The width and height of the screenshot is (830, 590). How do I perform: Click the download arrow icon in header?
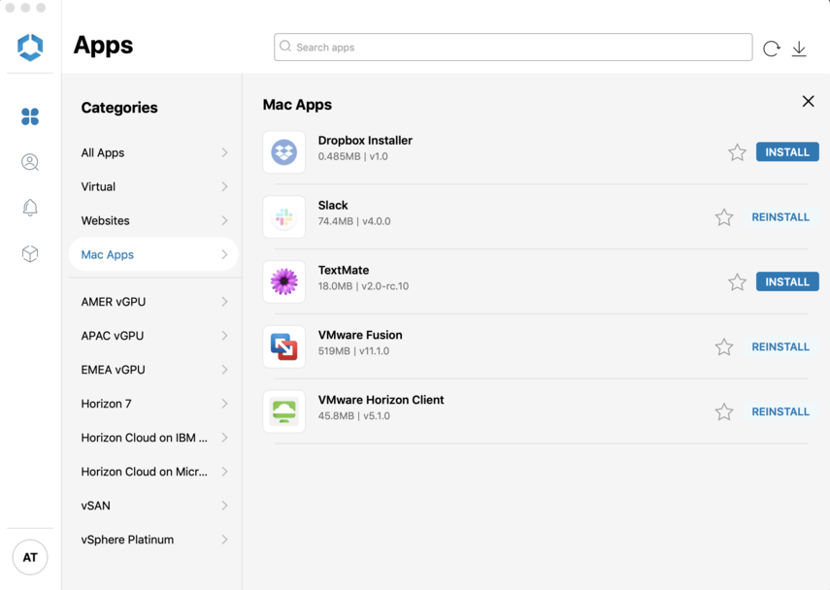pos(799,49)
